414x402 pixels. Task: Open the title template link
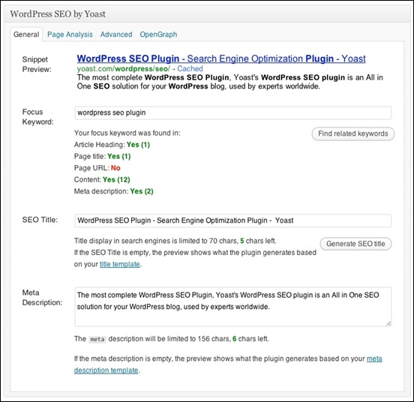pos(119,264)
